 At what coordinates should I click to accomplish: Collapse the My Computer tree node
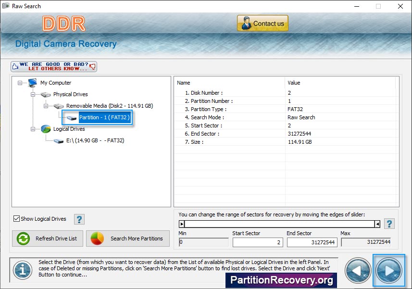pyautogui.click(x=20, y=83)
